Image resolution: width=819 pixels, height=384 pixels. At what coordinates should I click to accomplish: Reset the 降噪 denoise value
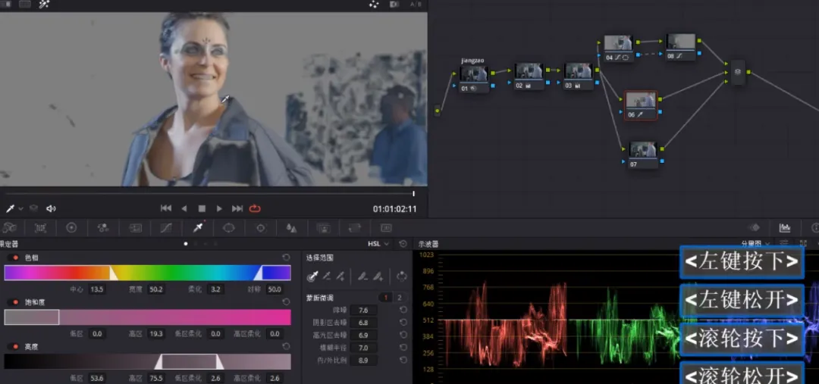pyautogui.click(x=403, y=310)
